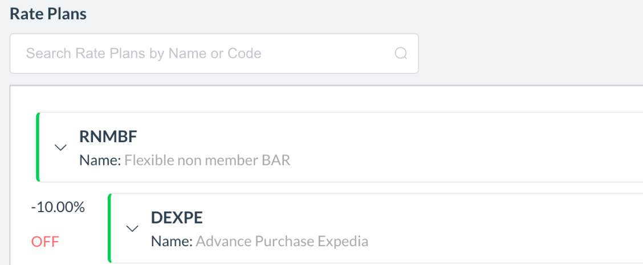Click empty space right of RNMBF title

coord(399,138)
